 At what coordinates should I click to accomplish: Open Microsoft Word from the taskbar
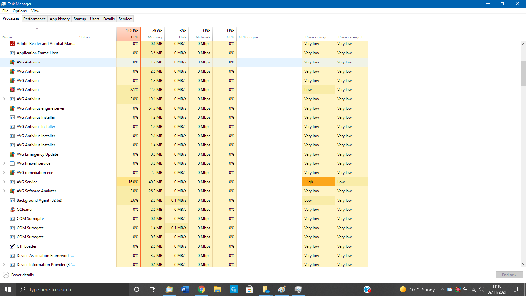click(185, 289)
